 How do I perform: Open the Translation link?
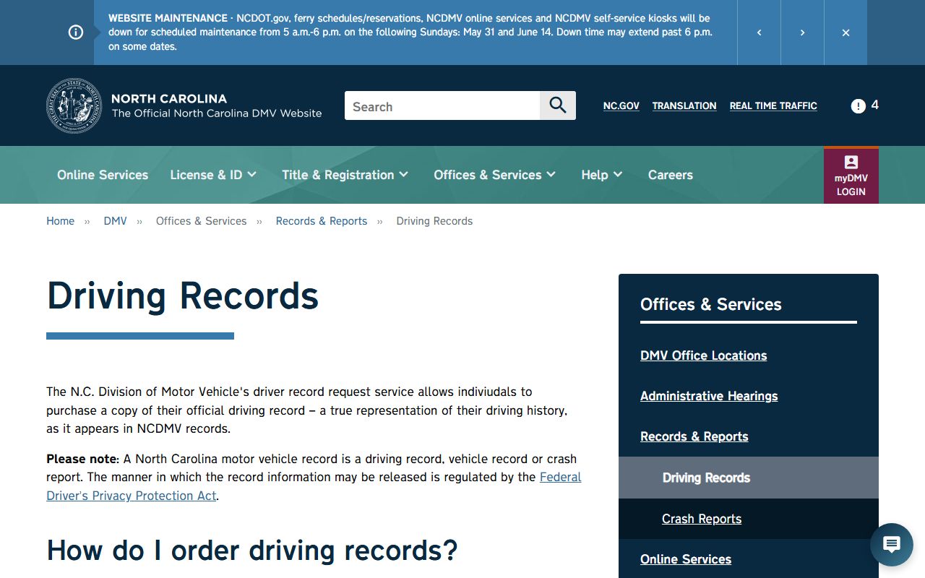(684, 105)
